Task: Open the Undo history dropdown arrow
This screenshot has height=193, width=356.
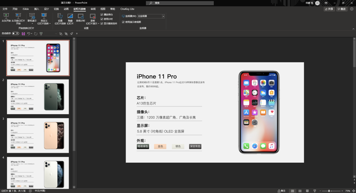Action: tap(32, 34)
